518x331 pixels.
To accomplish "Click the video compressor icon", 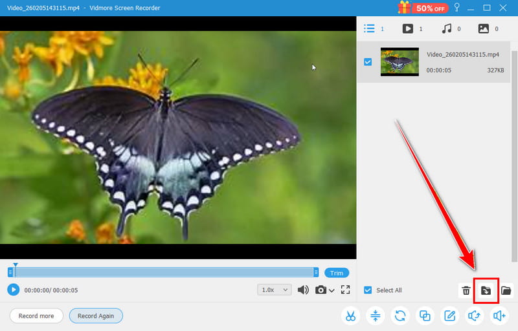I will click(376, 315).
